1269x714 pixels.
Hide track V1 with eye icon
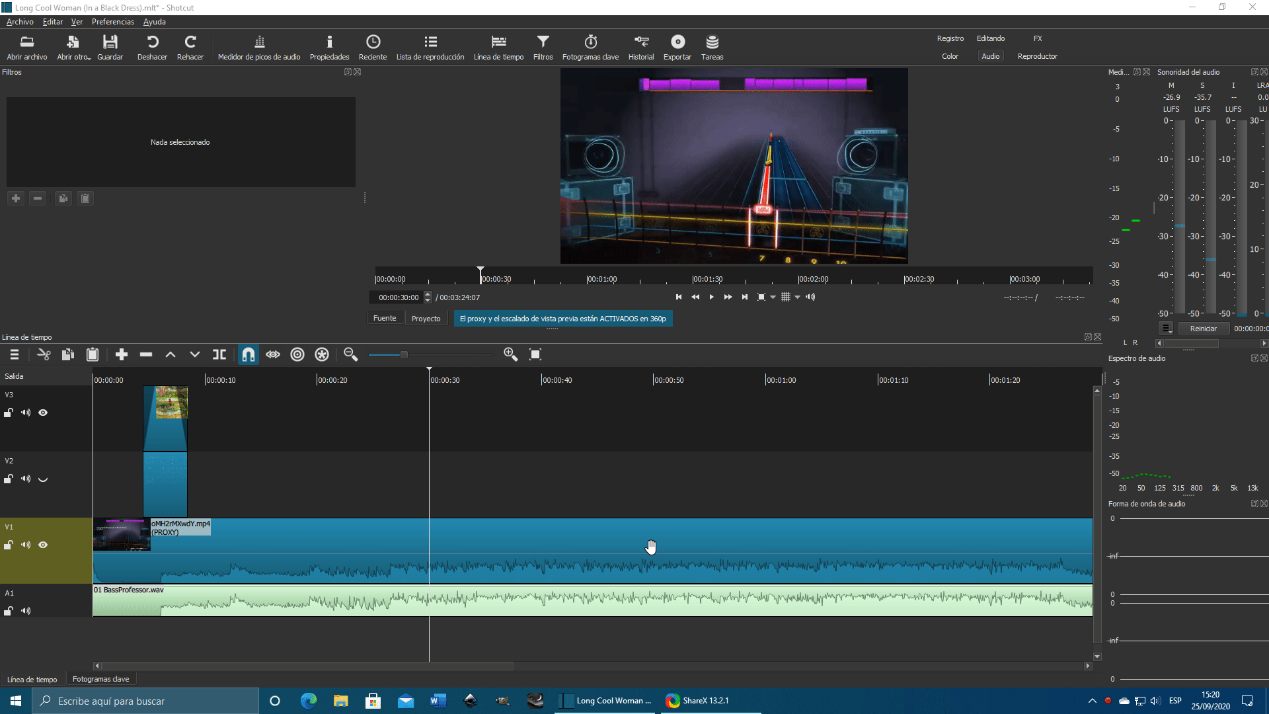point(43,545)
